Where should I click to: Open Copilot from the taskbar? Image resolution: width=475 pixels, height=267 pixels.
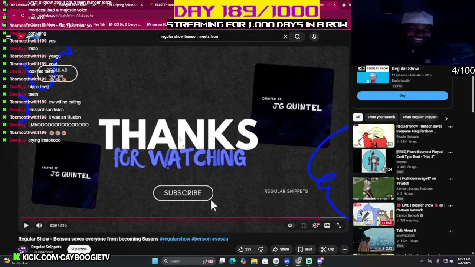tap(243, 261)
